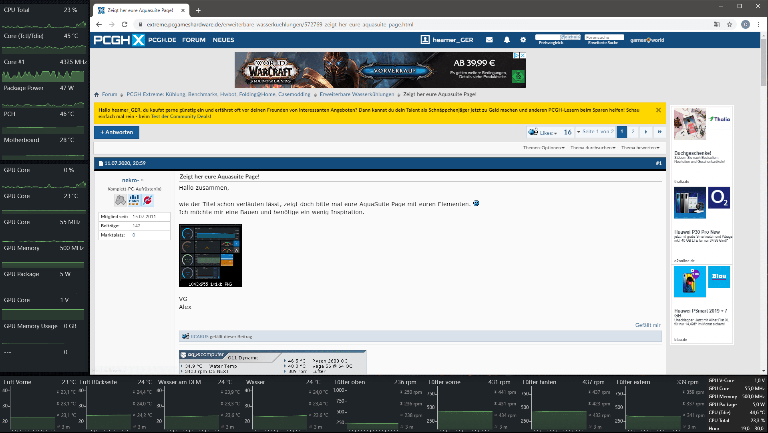This screenshot has height=433, width=768.
Task: Expand the Themen-Optionen menu
Action: pyautogui.click(x=544, y=148)
